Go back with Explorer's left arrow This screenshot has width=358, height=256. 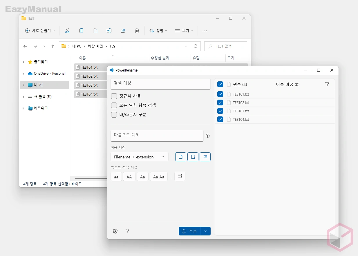(25, 46)
